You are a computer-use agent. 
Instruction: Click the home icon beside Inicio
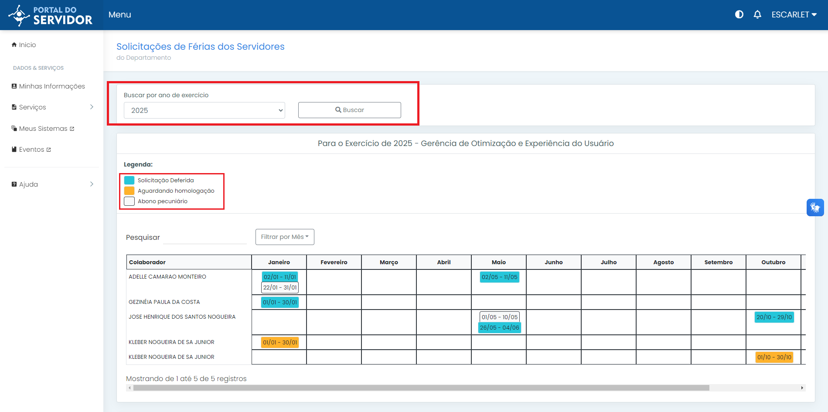(x=14, y=44)
